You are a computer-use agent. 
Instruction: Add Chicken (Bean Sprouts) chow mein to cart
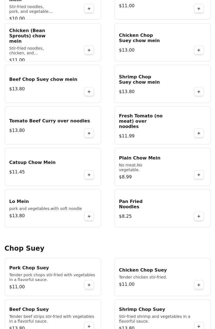tap(89, 50)
